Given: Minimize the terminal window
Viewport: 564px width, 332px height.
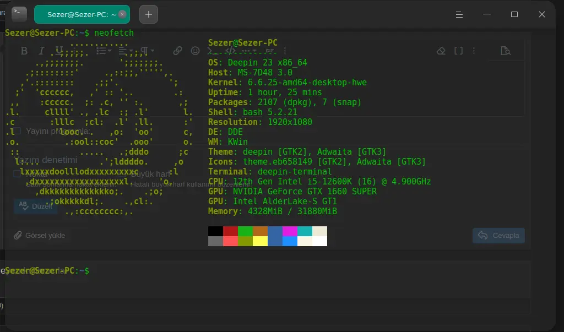Looking at the screenshot, I should tap(487, 14).
